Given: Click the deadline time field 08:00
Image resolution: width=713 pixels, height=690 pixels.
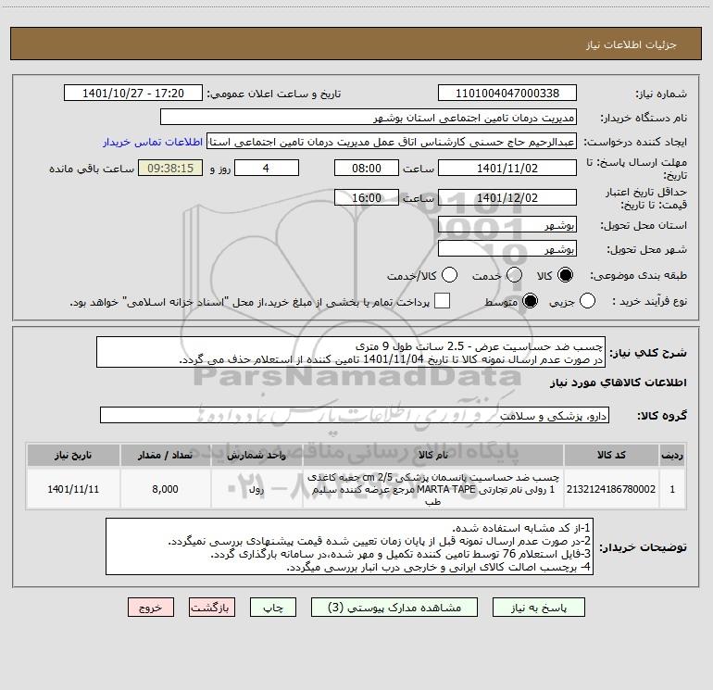Looking at the screenshot, I should click(x=367, y=169).
